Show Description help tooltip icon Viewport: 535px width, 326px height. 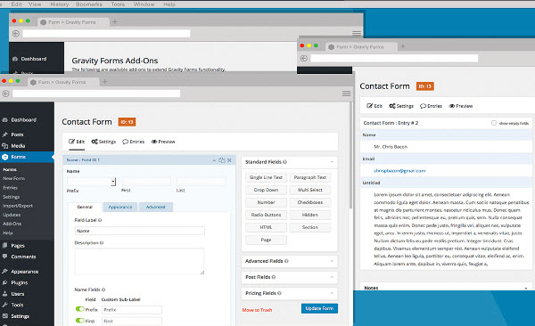pos(102,243)
